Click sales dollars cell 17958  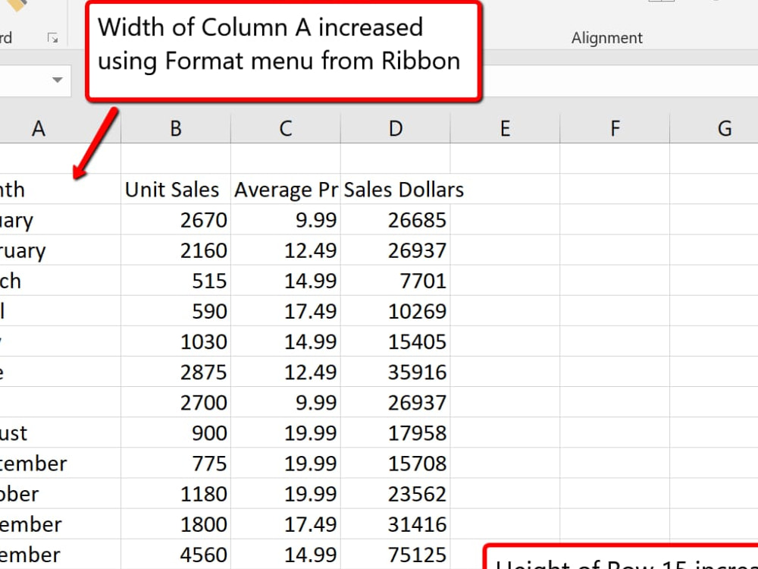click(396, 432)
